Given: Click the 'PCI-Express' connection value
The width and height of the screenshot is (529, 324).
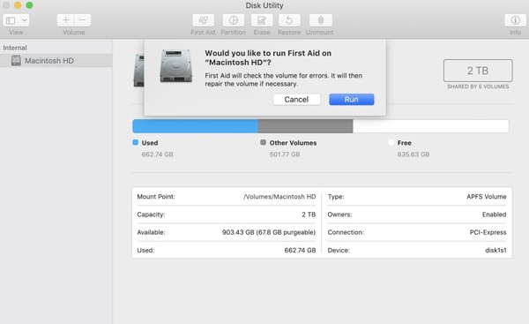Looking at the screenshot, I should [x=488, y=232].
